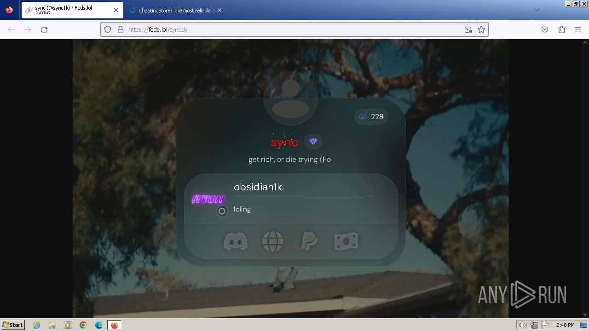The image size is (589, 331).
Task: Click the site security padlock icon
Action: 121,29
